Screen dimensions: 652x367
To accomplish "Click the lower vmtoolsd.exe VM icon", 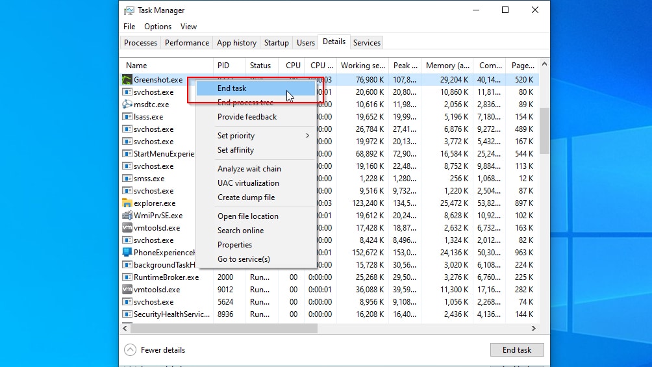I will tap(128, 290).
